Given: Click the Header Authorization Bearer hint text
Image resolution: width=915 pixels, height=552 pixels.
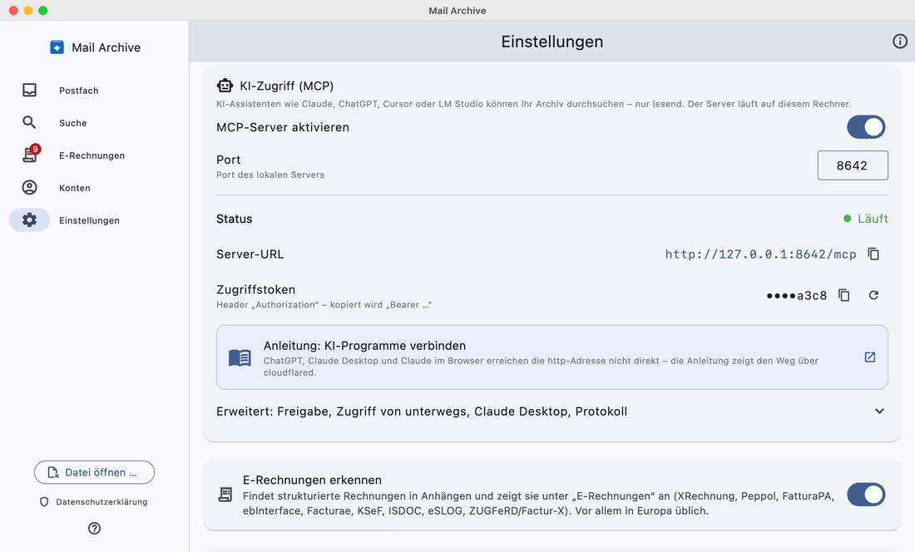Looking at the screenshot, I should [324, 305].
